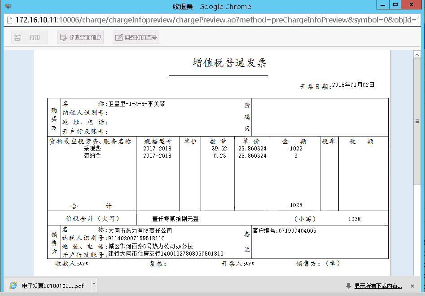
Task: Click the 调整打印票号 pencil icon
Action: (x=119, y=38)
